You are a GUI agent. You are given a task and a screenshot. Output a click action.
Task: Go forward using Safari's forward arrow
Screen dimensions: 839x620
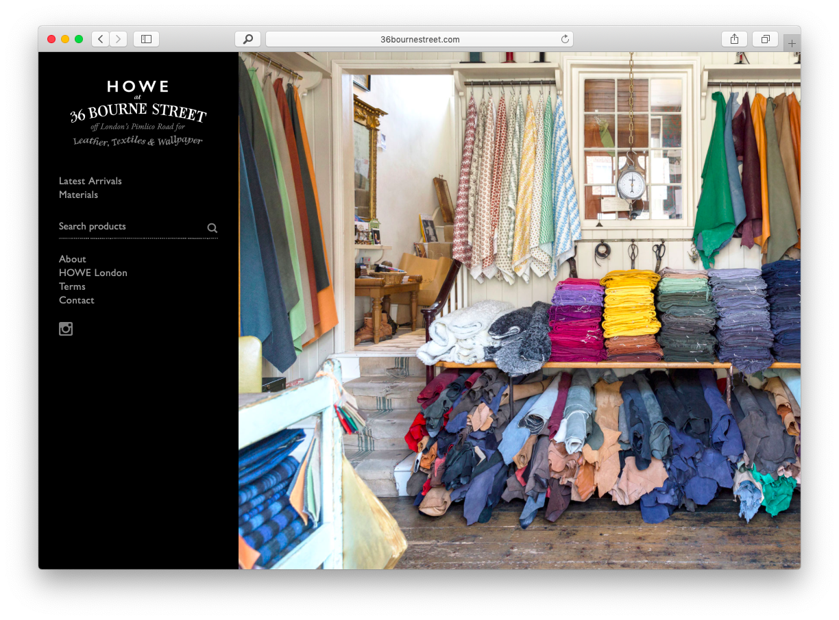(118, 39)
